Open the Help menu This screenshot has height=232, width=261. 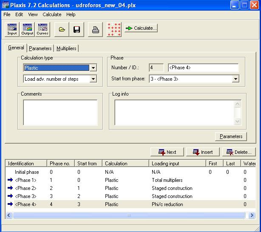pyautogui.click(x=71, y=14)
